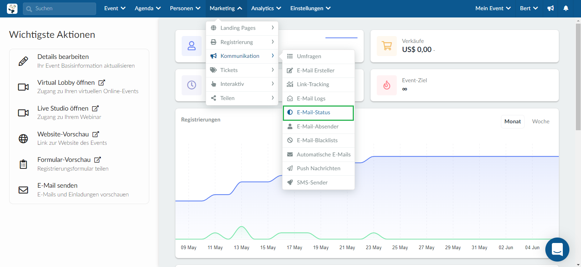This screenshot has width=581, height=267.
Task: Click the person icon in the attendee card
Action: [191, 46]
